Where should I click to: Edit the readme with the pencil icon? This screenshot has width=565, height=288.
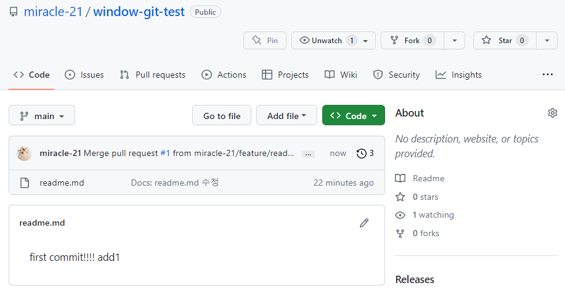tap(364, 223)
